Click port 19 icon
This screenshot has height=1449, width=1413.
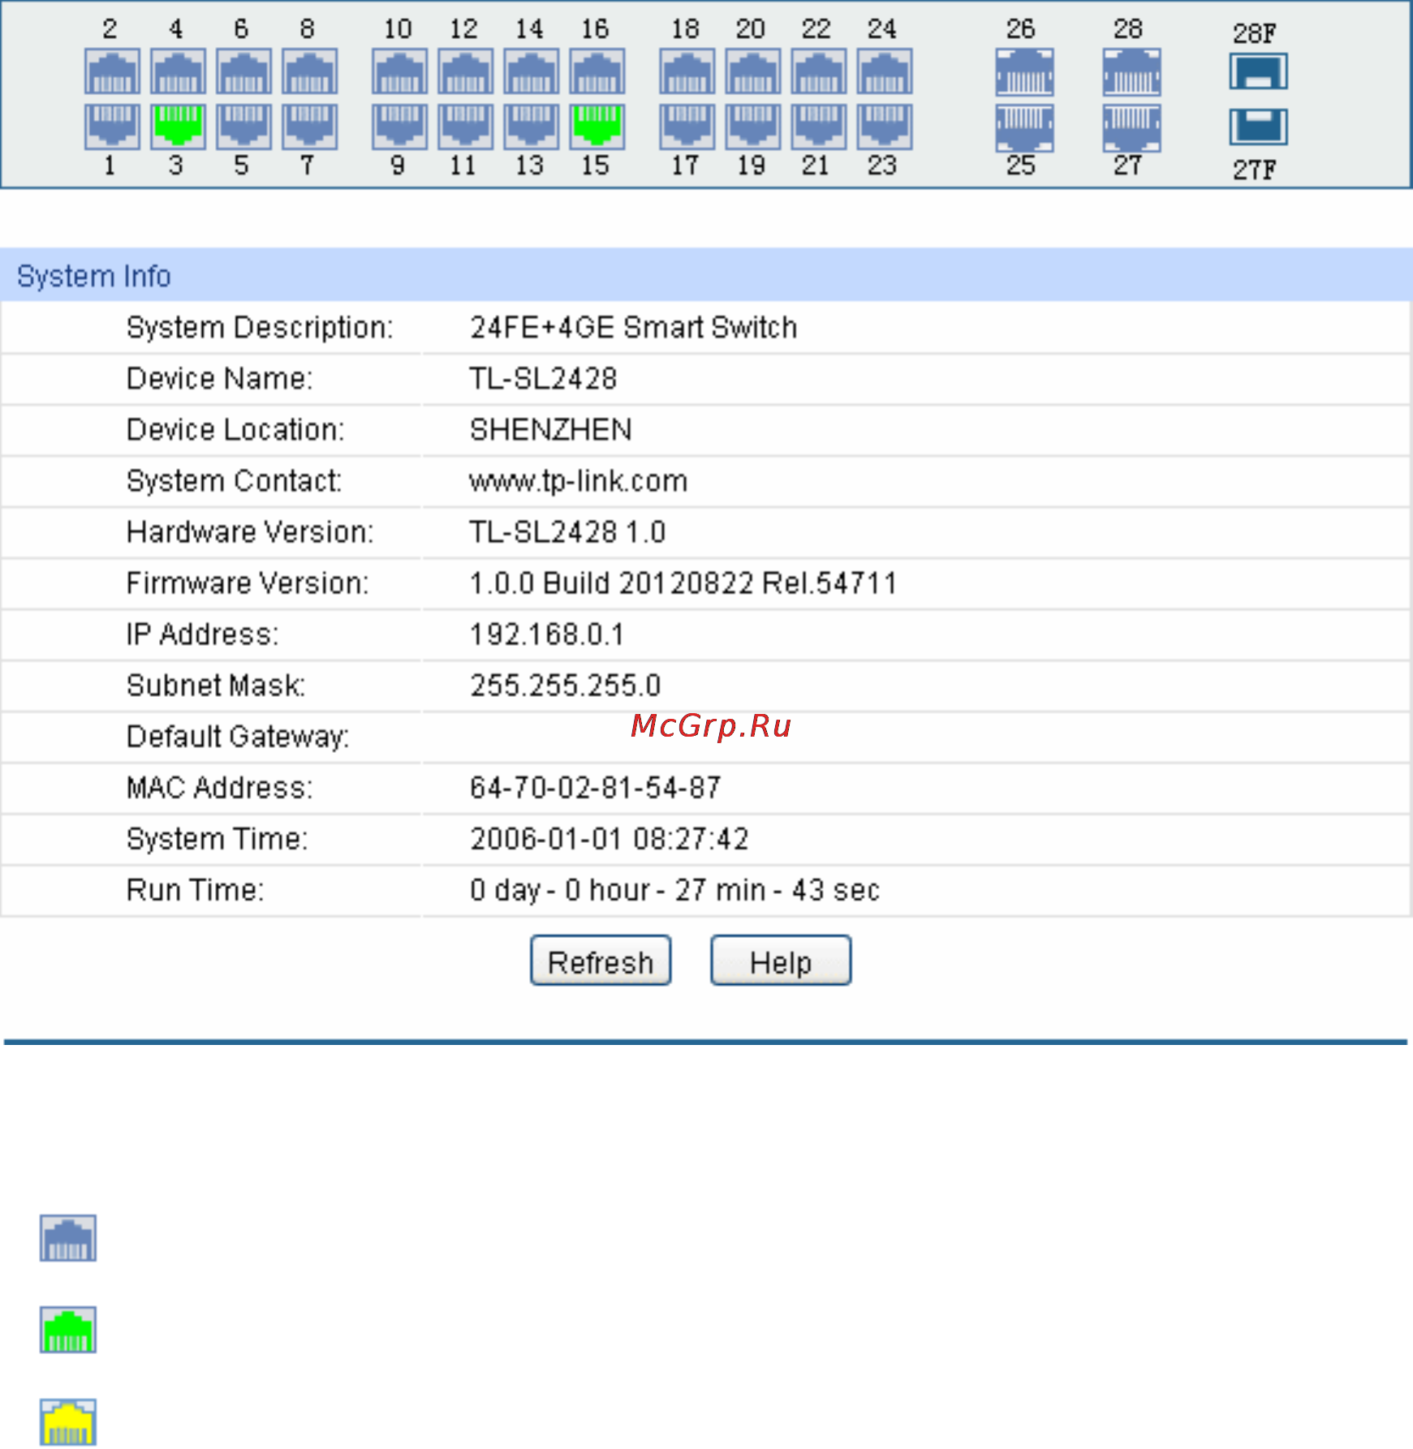point(752,127)
